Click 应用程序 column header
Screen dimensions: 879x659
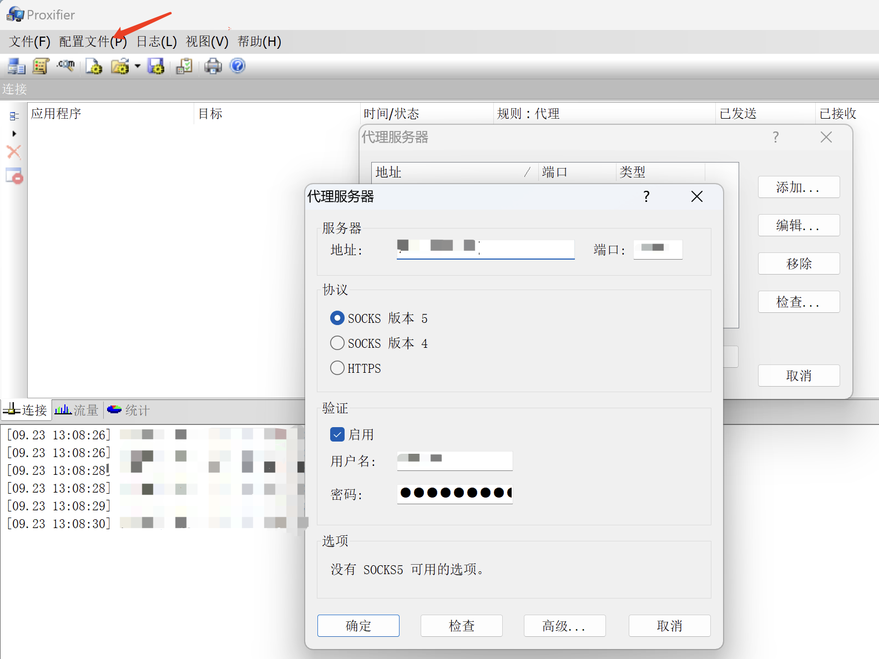click(110, 114)
